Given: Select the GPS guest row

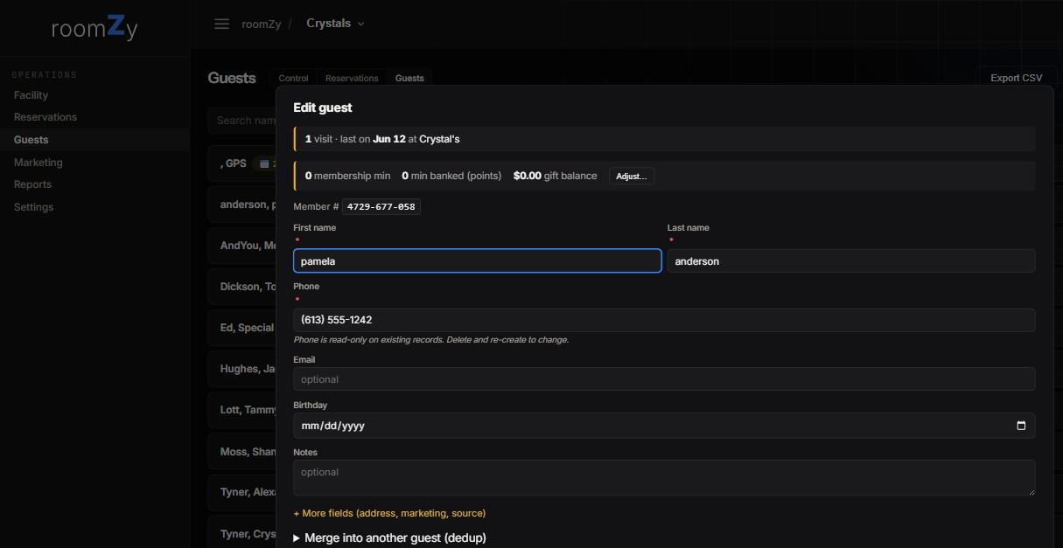Looking at the screenshot, I should pos(242,163).
